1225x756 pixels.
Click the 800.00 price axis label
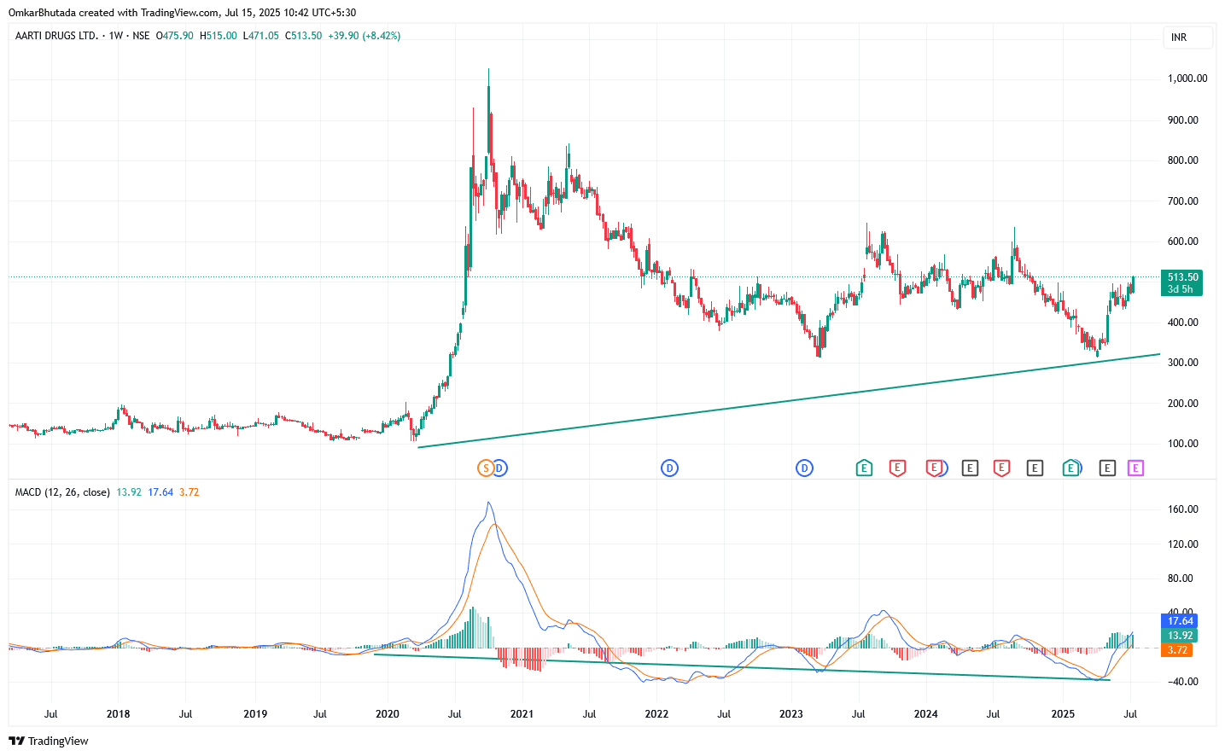tap(1183, 160)
